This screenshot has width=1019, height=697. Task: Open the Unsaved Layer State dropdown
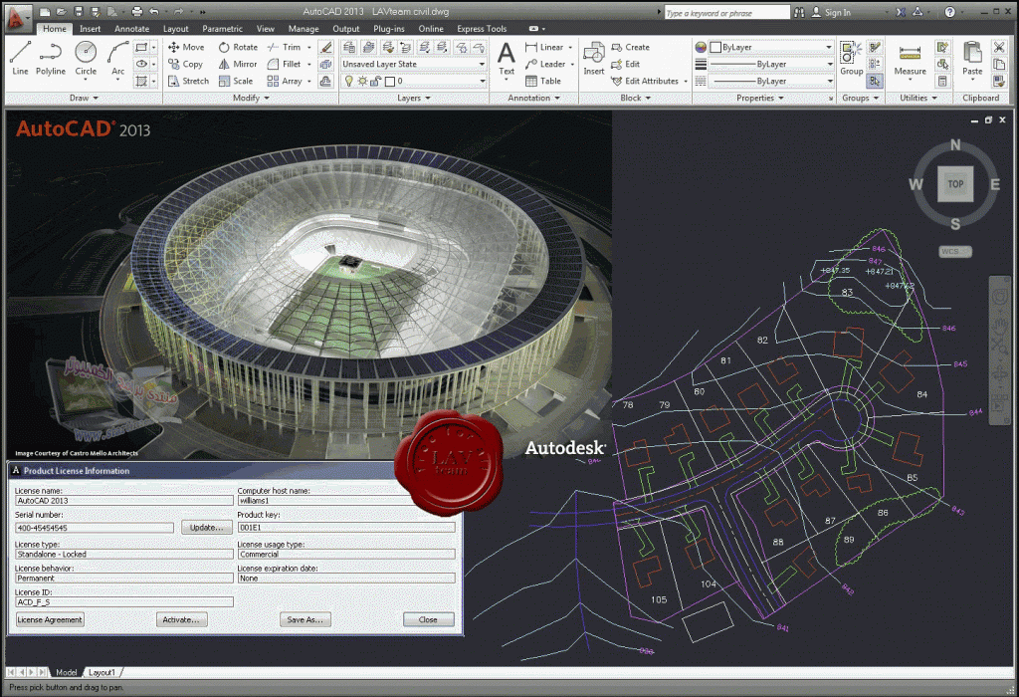413,64
